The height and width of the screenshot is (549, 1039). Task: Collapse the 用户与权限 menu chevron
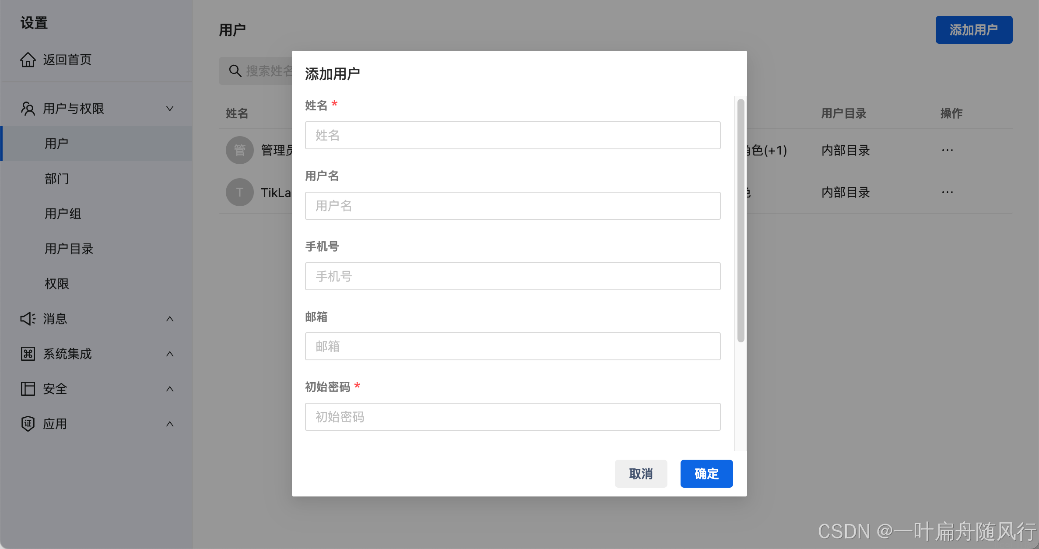[170, 109]
